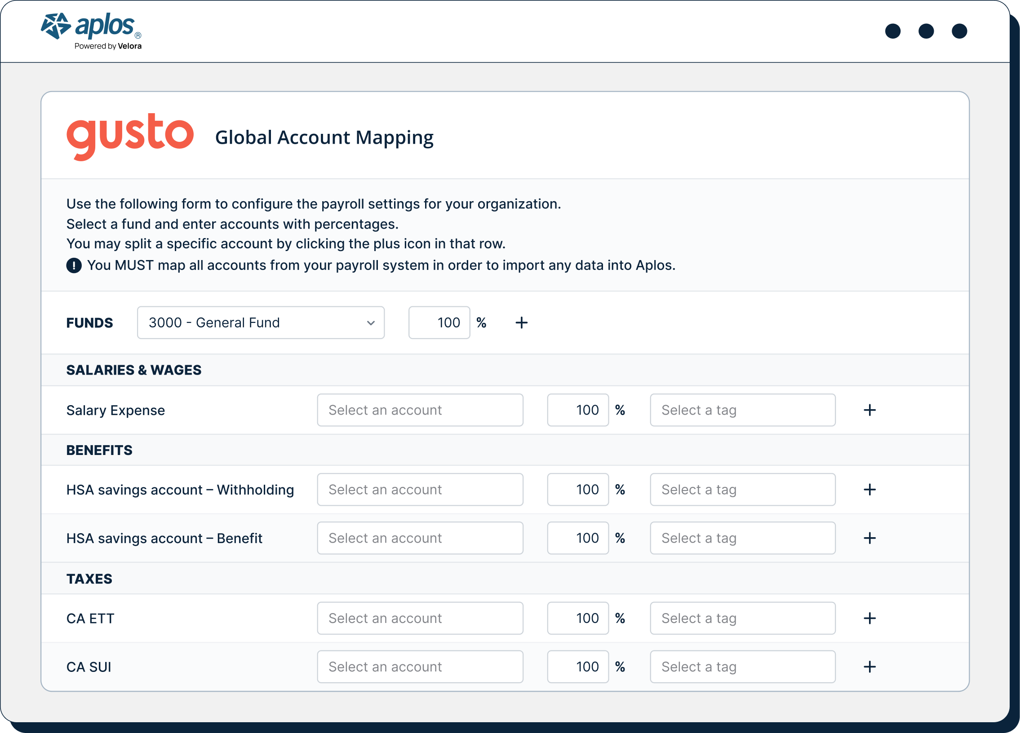The width and height of the screenshot is (1020, 733).
Task: Click the FUNDS label
Action: click(89, 322)
